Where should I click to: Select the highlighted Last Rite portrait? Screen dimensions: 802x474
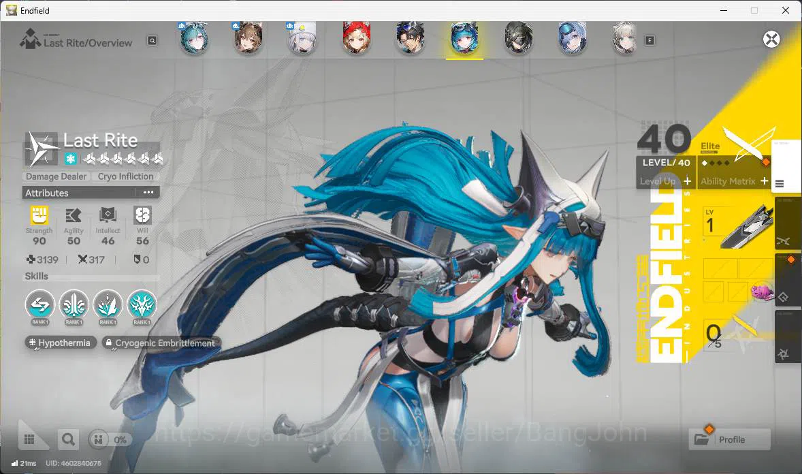click(464, 38)
